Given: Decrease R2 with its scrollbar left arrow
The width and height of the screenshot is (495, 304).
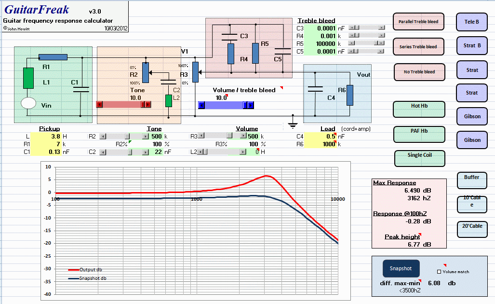Looking at the screenshot, I should pyautogui.click(x=103, y=136).
